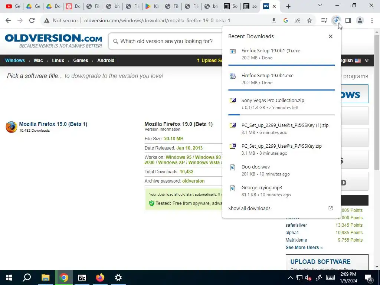Toggle Chrome downloads toolbar button
Image resolution: width=380 pixels, height=285 pixels.
(x=336, y=21)
